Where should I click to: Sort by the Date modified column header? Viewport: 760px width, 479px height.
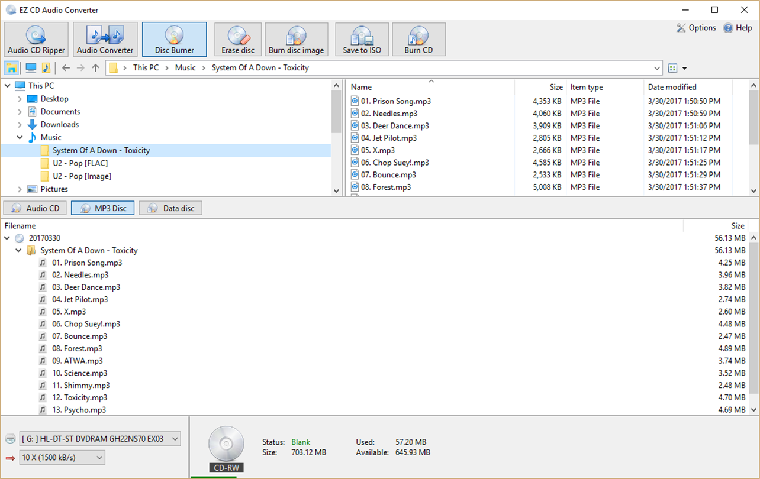(x=688, y=87)
